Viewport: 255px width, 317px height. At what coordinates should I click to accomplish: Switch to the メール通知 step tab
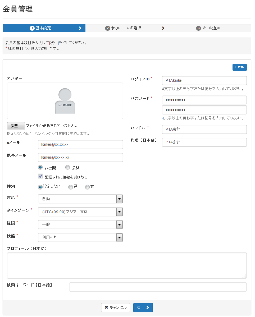coord(208,28)
